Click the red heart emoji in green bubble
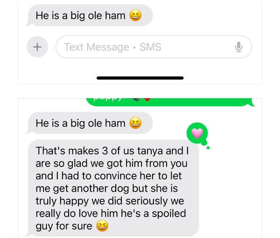The image size is (280, 238). click(147, 99)
